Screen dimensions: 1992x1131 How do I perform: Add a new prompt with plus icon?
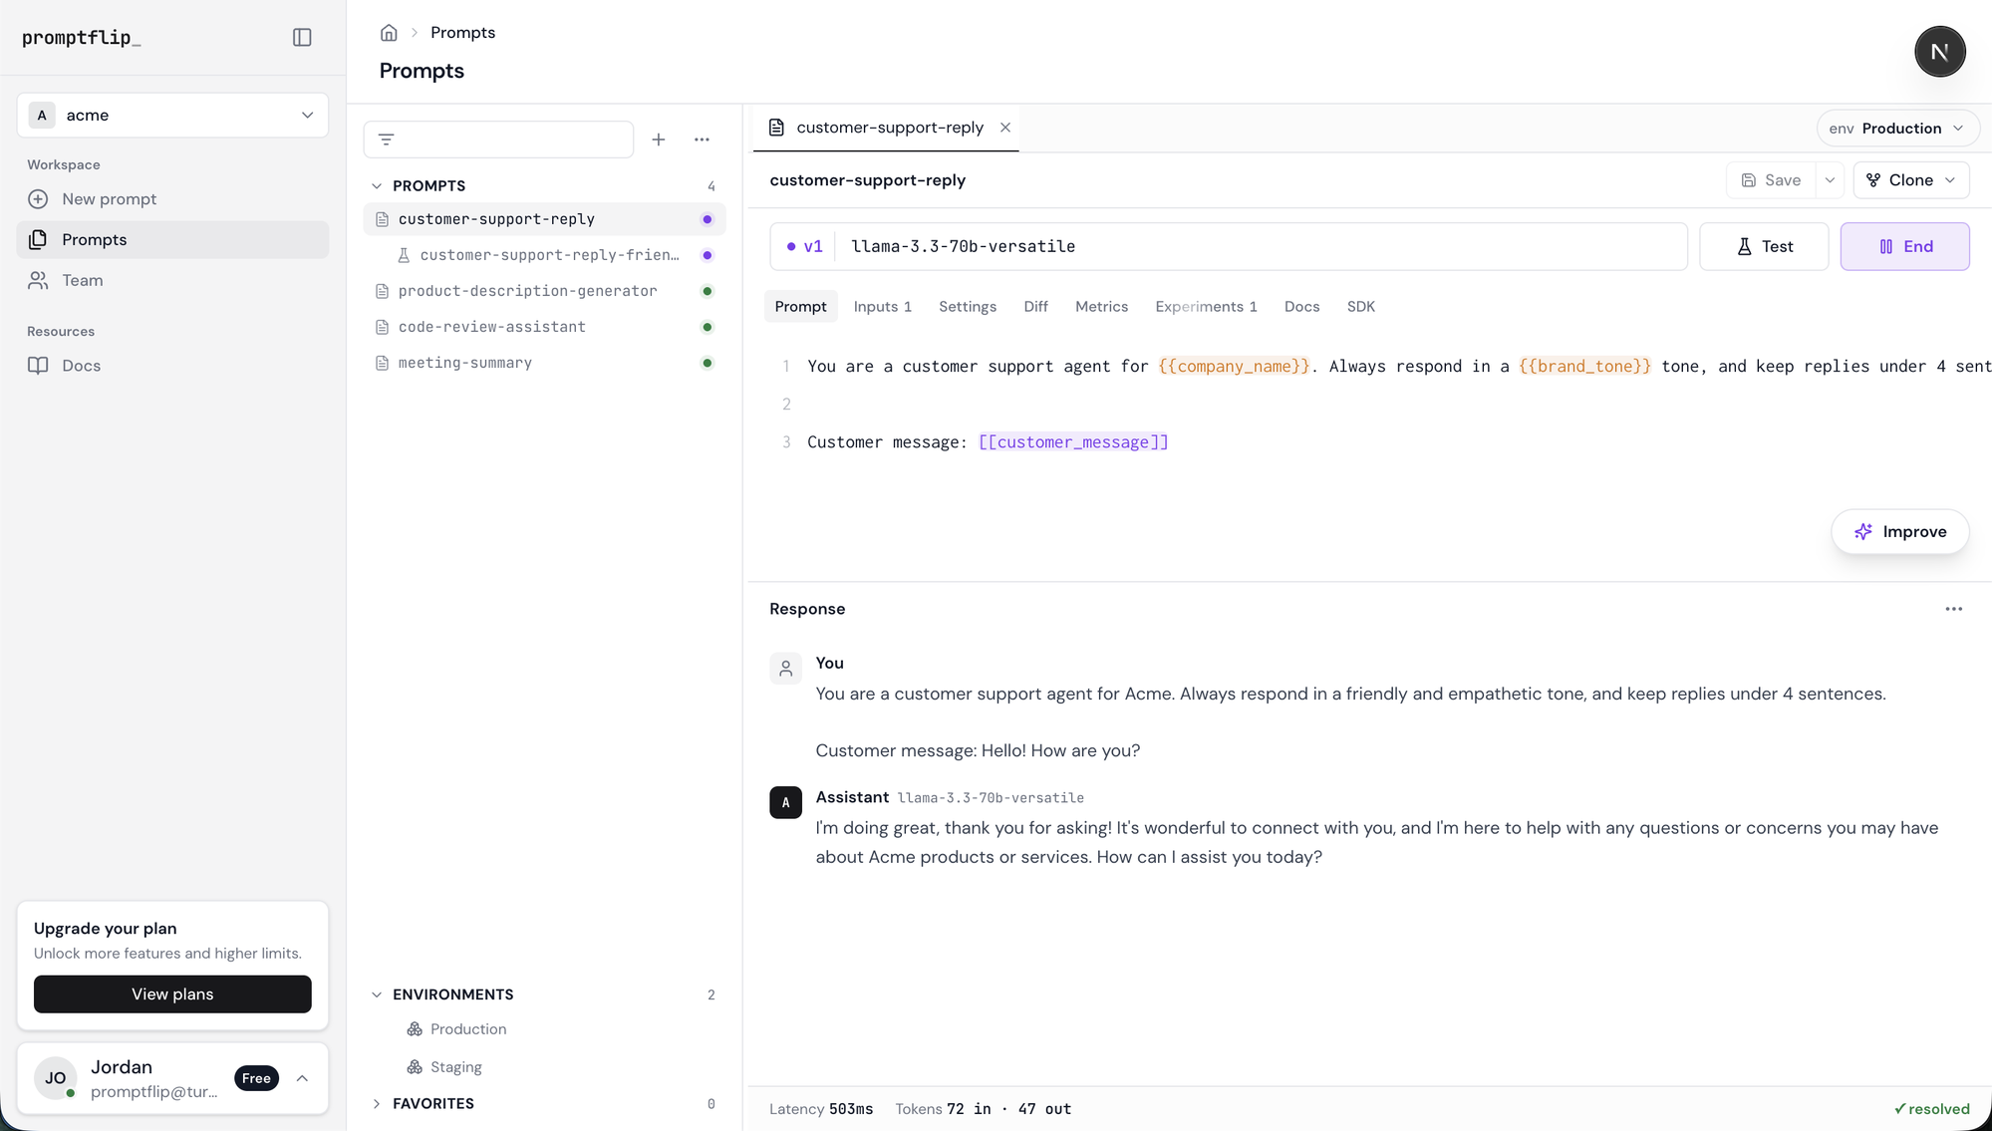click(659, 140)
